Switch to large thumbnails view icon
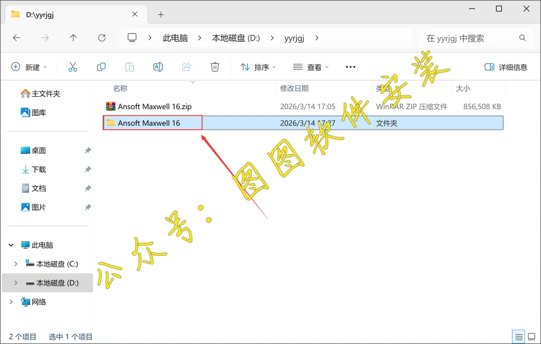The height and width of the screenshot is (344, 541). [x=531, y=336]
